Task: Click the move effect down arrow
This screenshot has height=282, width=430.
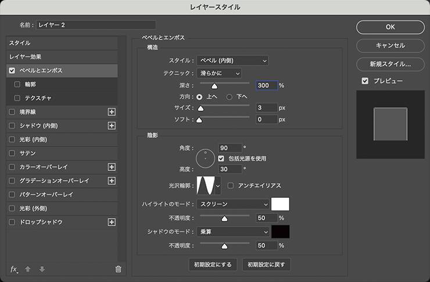Action: [x=42, y=269]
